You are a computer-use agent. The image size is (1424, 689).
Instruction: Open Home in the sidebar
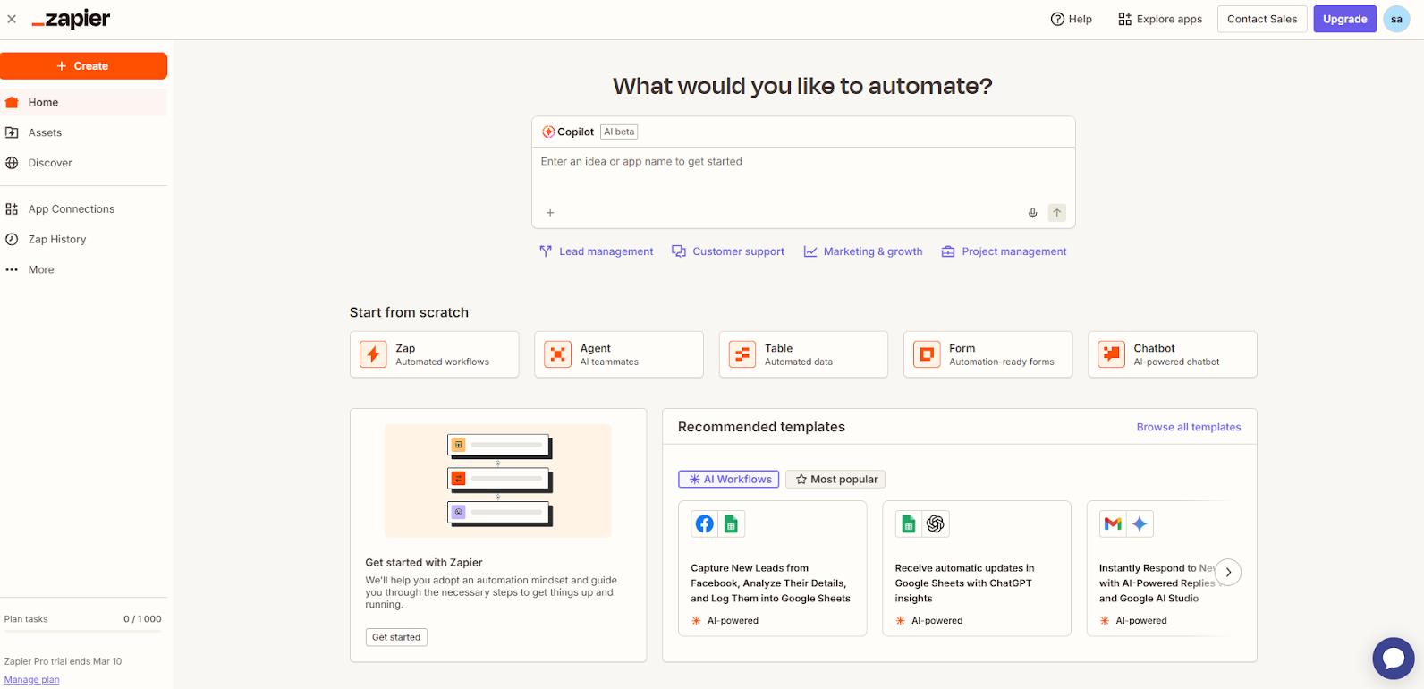tap(83, 102)
